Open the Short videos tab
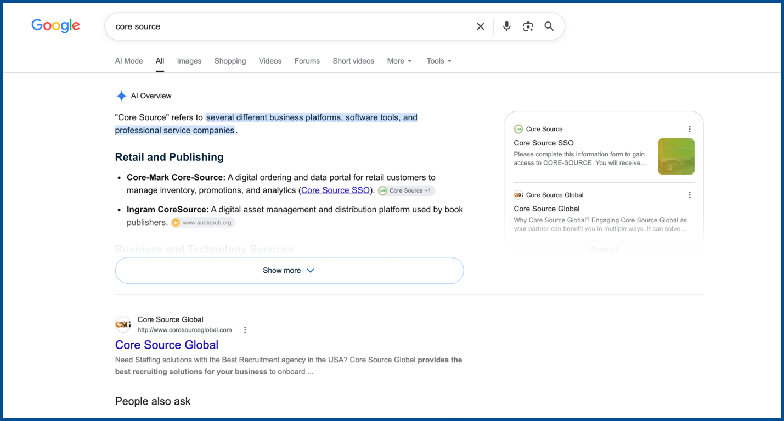The width and height of the screenshot is (784, 421). (353, 61)
